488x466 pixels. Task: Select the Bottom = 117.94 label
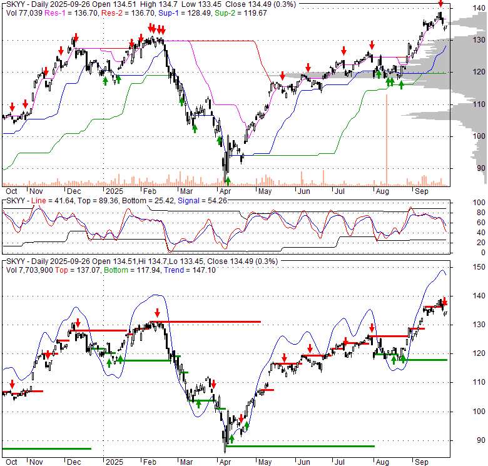[132, 270]
